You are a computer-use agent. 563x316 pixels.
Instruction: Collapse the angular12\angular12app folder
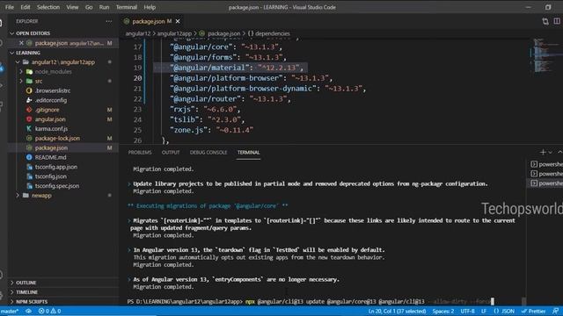tap(18, 62)
